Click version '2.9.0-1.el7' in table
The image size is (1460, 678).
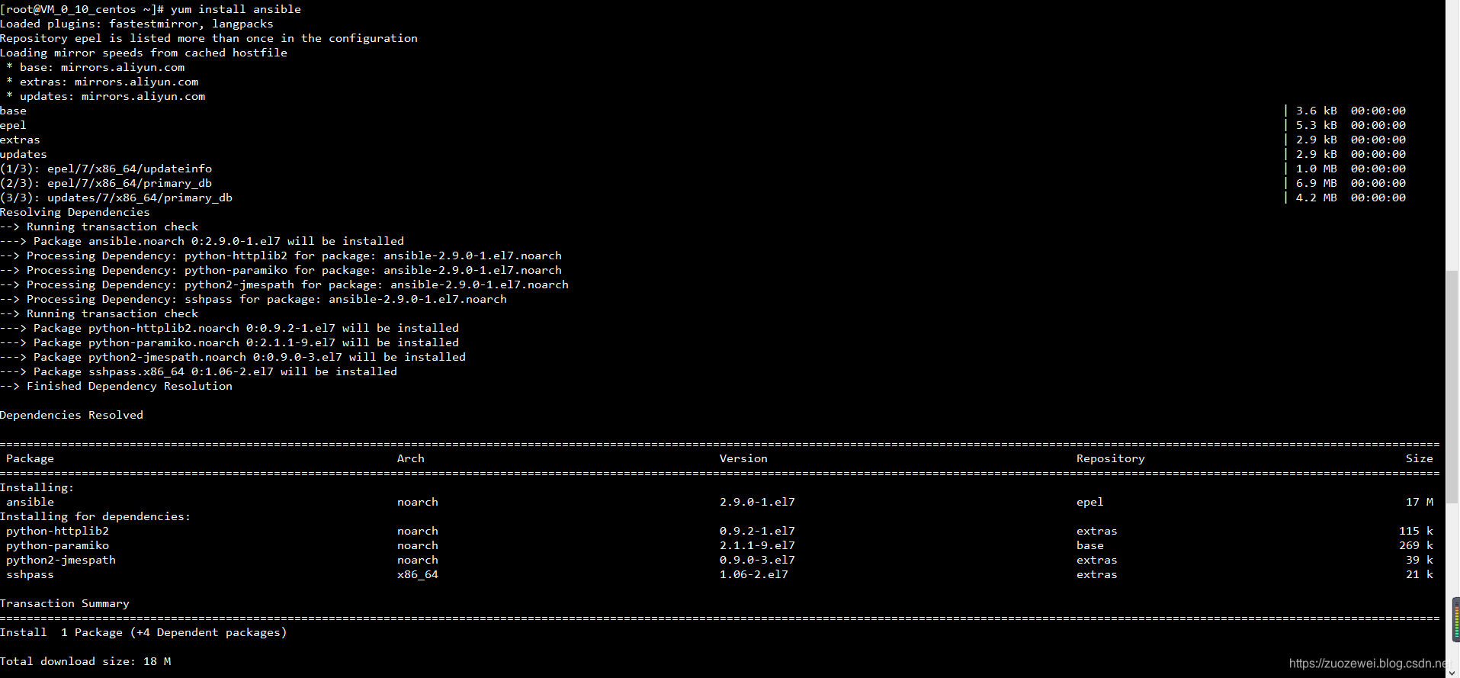(757, 502)
